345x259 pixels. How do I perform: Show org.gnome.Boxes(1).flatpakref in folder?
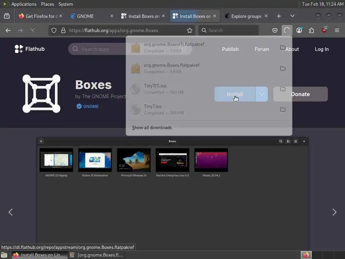pyautogui.click(x=283, y=47)
